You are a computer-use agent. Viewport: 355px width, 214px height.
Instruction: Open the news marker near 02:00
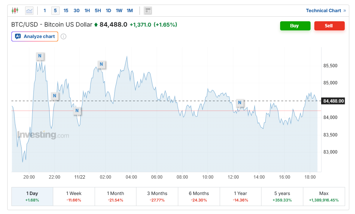(101, 65)
